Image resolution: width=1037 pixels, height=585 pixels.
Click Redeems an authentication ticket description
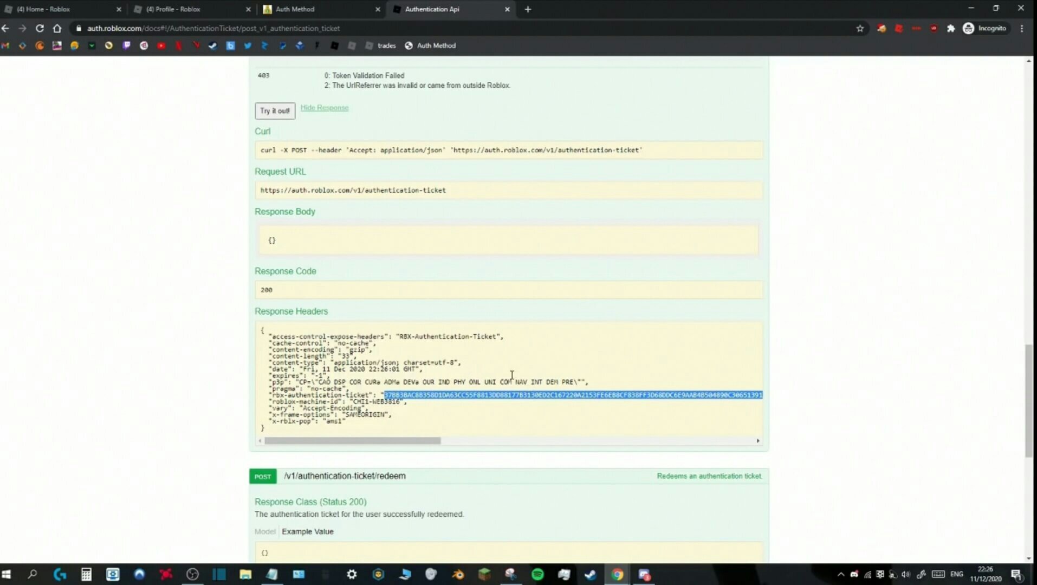pyautogui.click(x=709, y=476)
